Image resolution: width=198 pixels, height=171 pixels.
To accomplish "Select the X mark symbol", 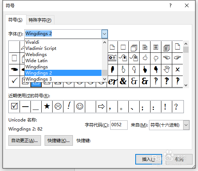I will (177, 70).
